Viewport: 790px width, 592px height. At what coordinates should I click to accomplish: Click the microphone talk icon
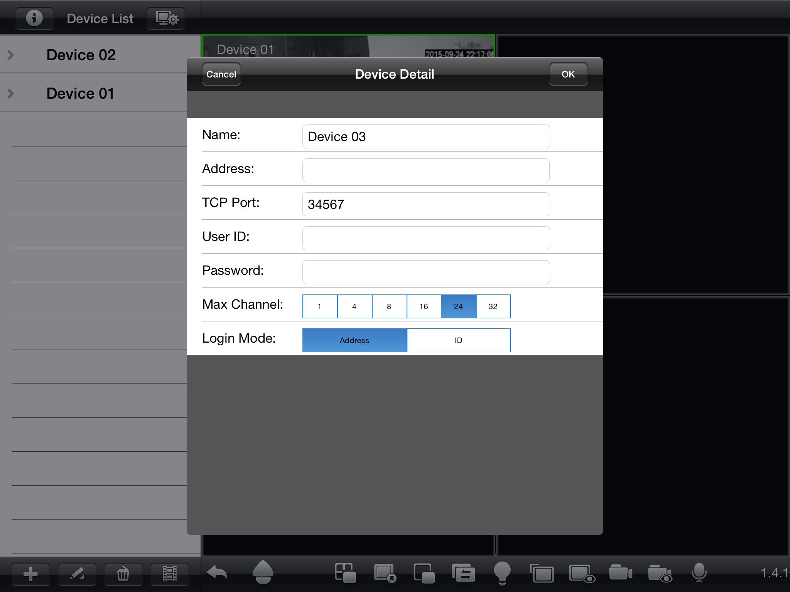pyautogui.click(x=699, y=573)
